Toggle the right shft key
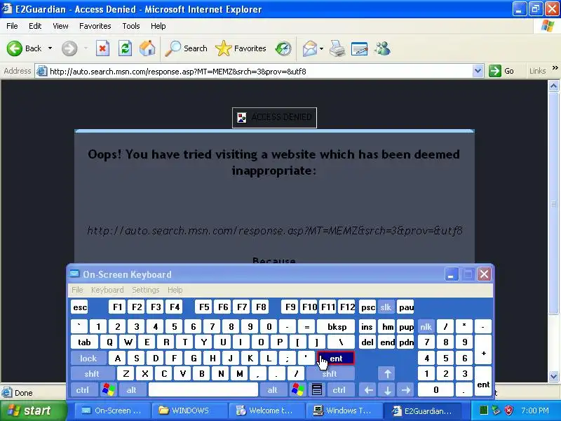Viewport: 561px width, 421px height. tap(330, 374)
